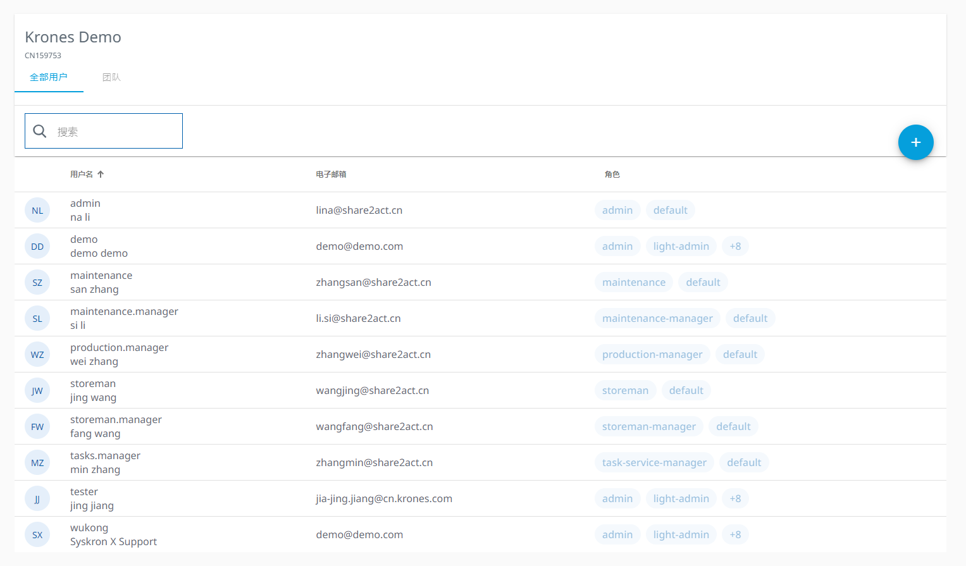Screen dimensions: 966x566
Task: Click the NL avatar for admin user
Action: [x=37, y=211]
